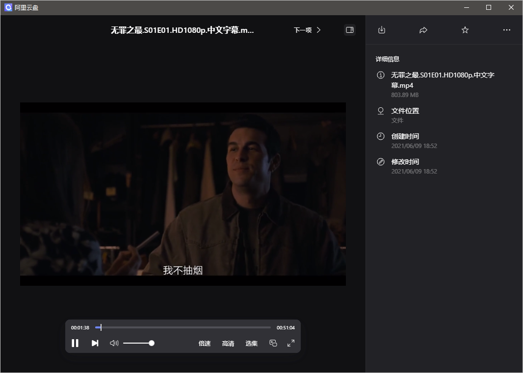Click the 创建时间 clock icon
Image resolution: width=523 pixels, height=373 pixels.
point(381,136)
